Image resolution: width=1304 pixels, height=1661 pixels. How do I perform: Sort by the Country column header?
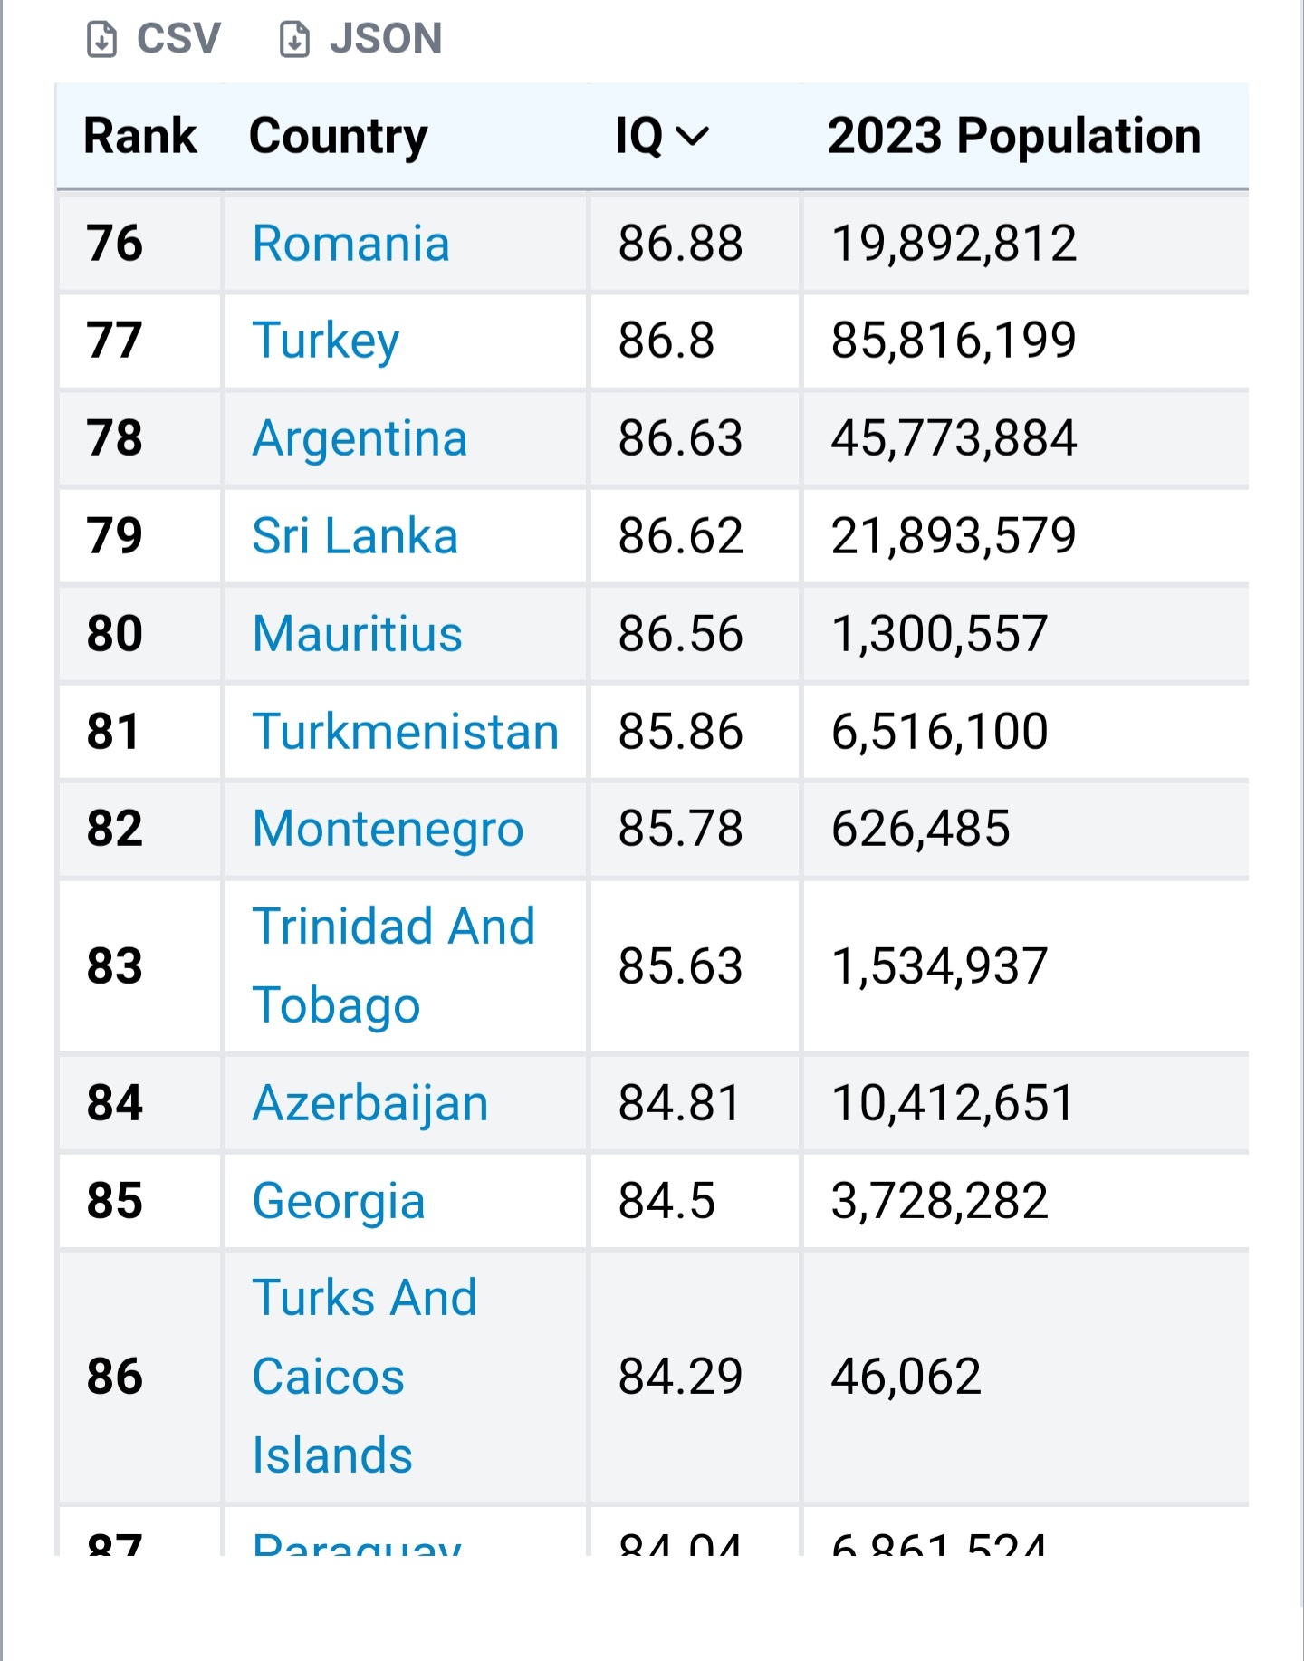pyautogui.click(x=339, y=137)
